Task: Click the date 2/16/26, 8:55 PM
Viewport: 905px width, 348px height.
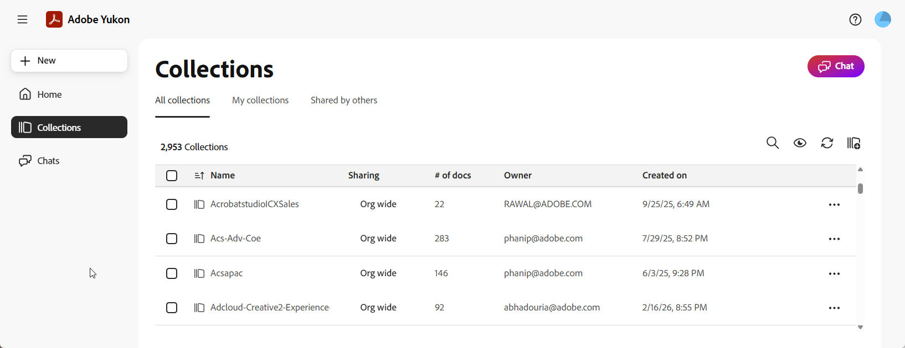Action: pyautogui.click(x=675, y=308)
